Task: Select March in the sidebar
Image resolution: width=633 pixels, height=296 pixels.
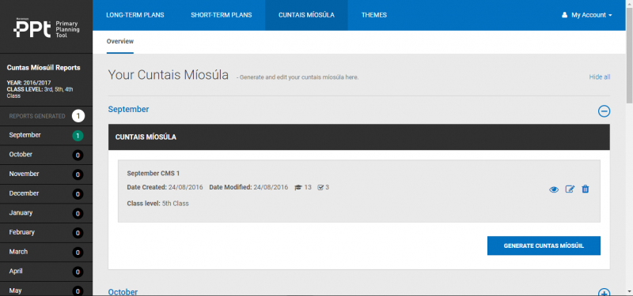Action: 46,252
